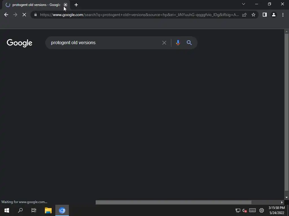Click the settings gear tray icon

tap(262, 210)
